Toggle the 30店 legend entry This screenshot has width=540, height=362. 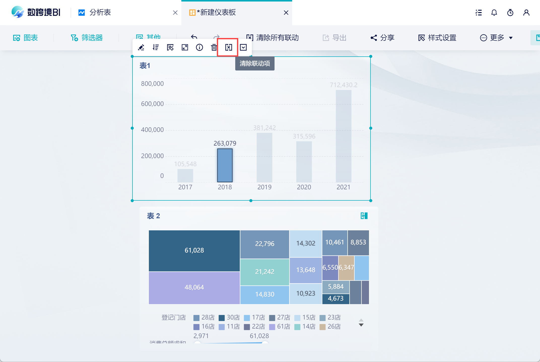229,317
